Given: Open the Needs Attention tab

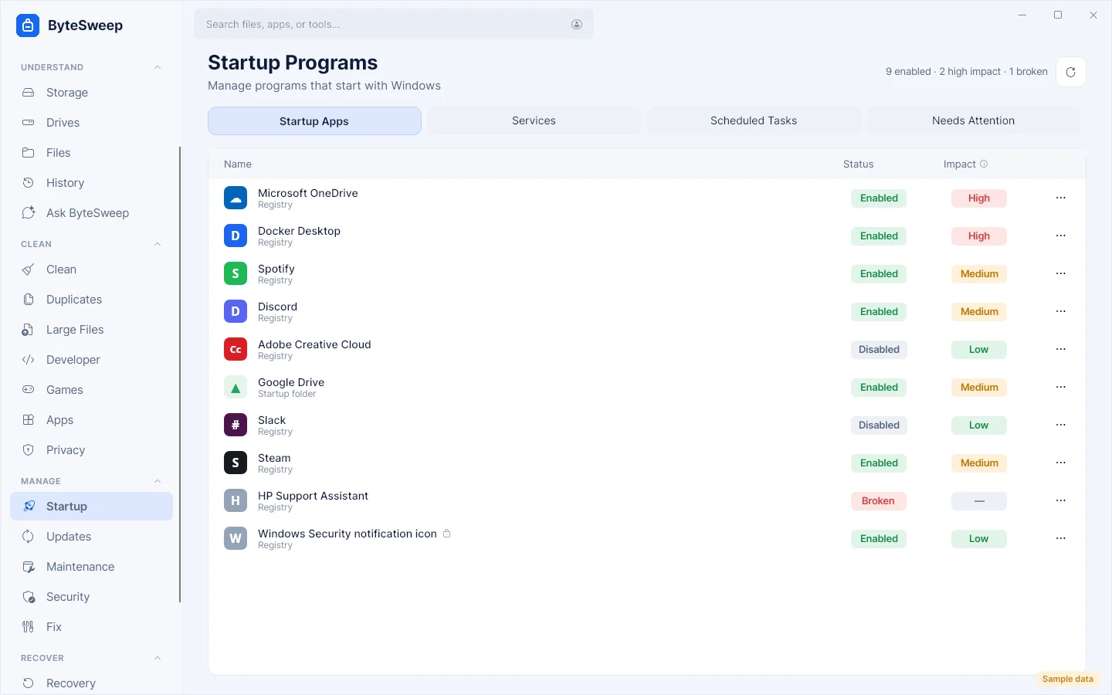Looking at the screenshot, I should pyautogui.click(x=973, y=121).
